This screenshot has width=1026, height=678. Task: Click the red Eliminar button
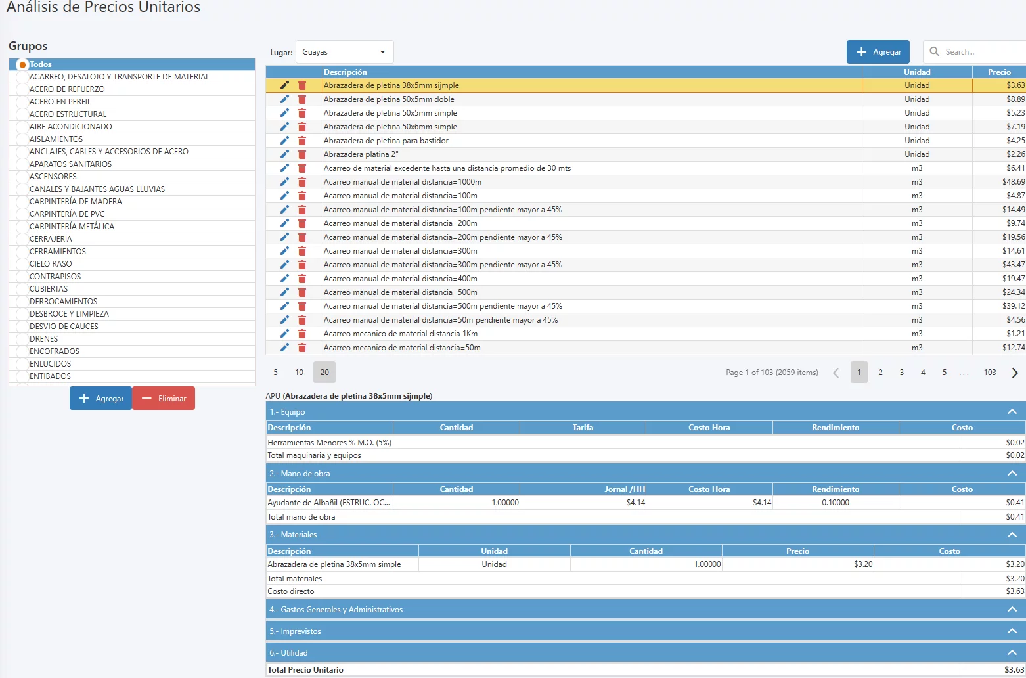point(164,399)
